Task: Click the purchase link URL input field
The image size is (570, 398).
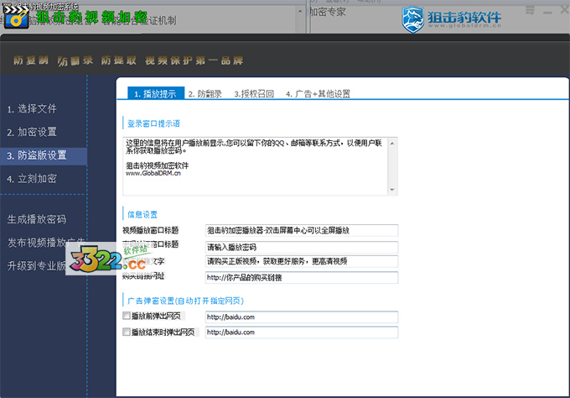Action: click(x=302, y=277)
